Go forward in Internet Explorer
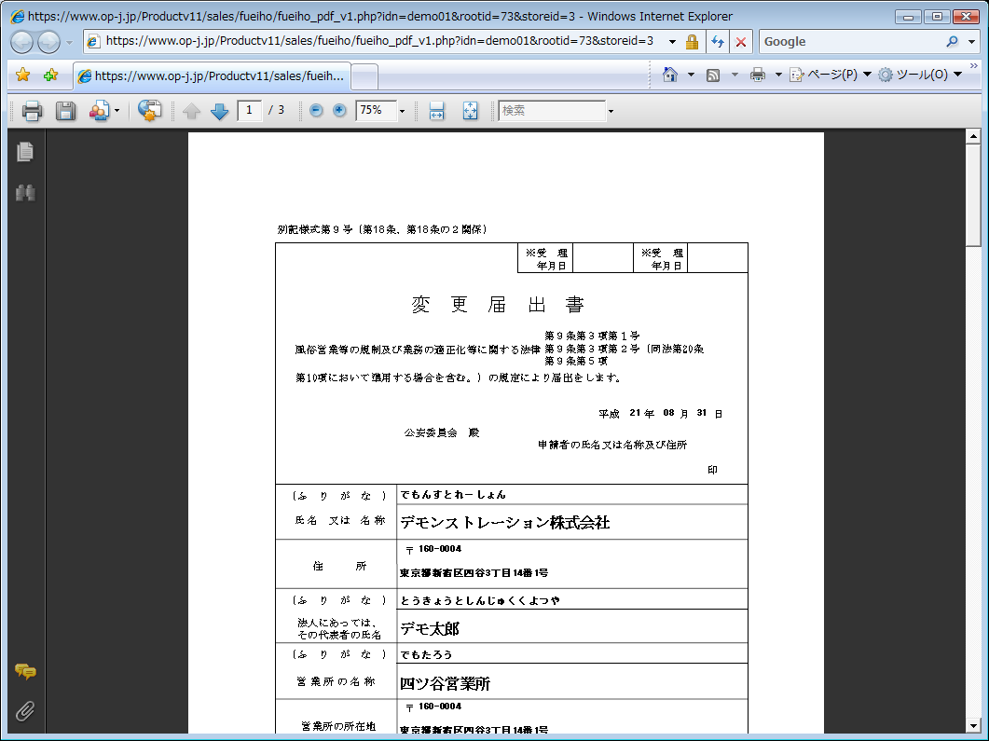989x741 pixels. [48, 42]
